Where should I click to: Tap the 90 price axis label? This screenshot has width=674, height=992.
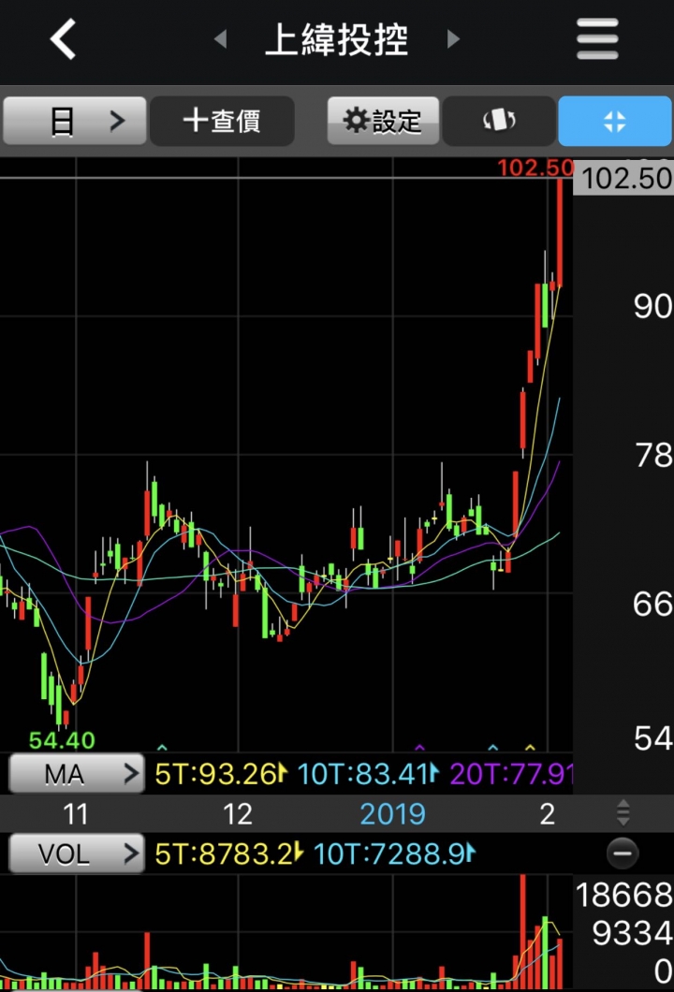[652, 306]
